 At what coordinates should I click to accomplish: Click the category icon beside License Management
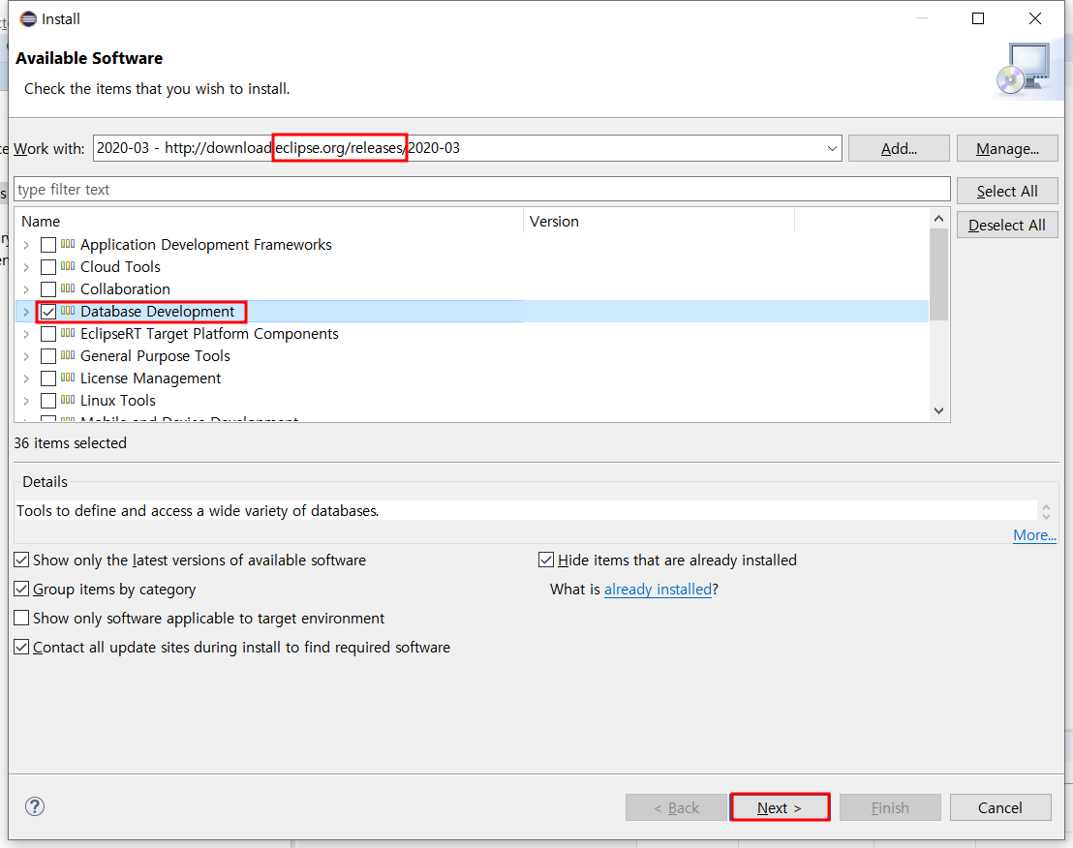coord(68,379)
